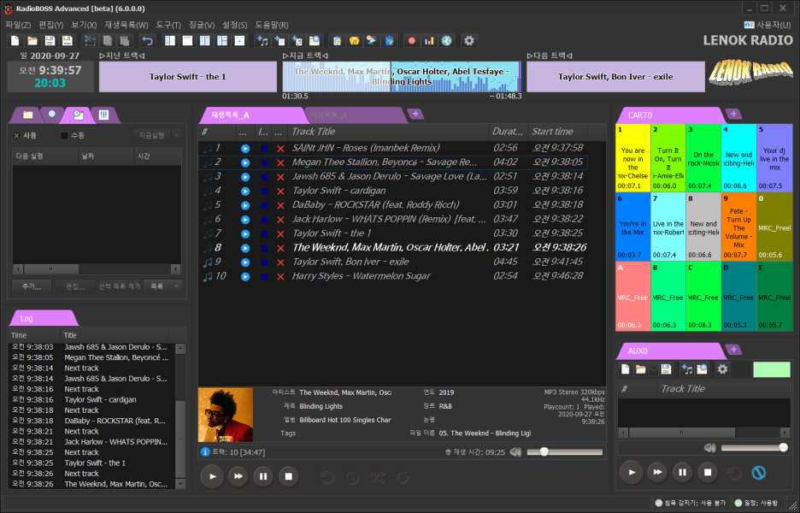
Task: Open the mixer sliders tab icon in left panel
Action: [x=103, y=115]
